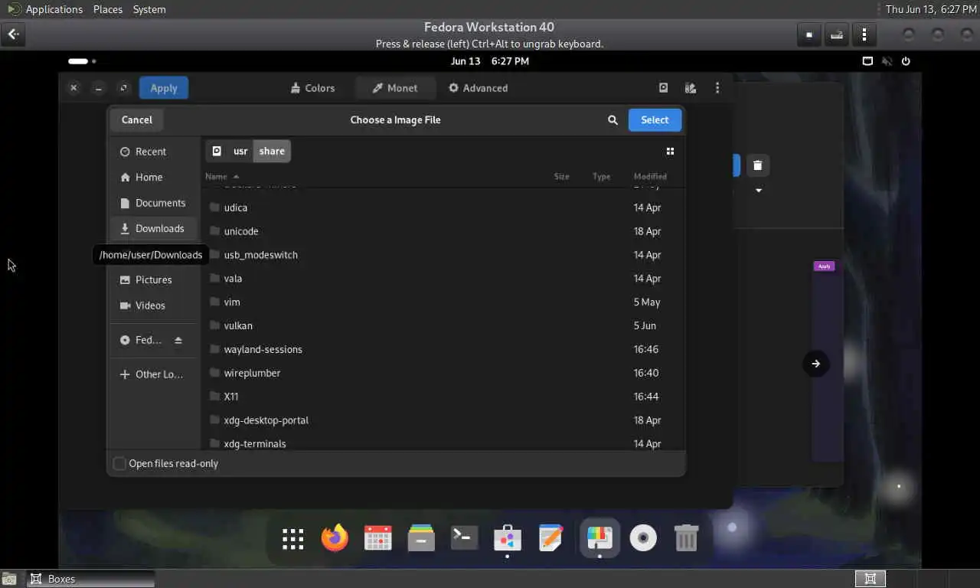Screen dimensions: 980x588
Task: Open the Text Editor in dock
Action: pyautogui.click(x=550, y=538)
